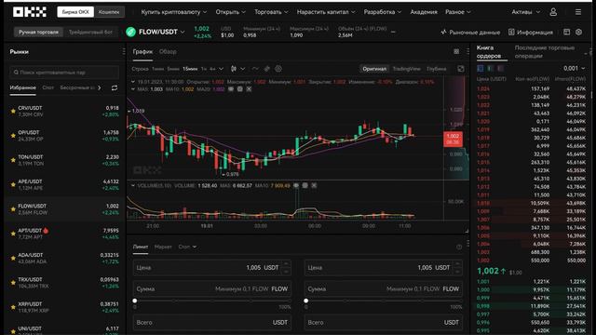The image size is (596, 335).
Task: Expand more timeframes dropdown after 4ч
Action: (221, 69)
